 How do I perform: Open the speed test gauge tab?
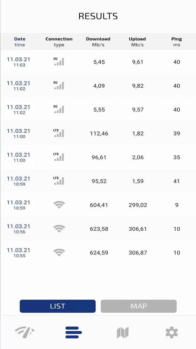point(24,332)
